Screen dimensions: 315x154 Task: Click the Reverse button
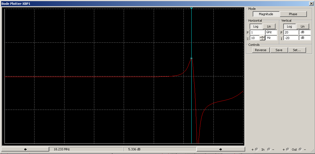[x=261, y=50]
